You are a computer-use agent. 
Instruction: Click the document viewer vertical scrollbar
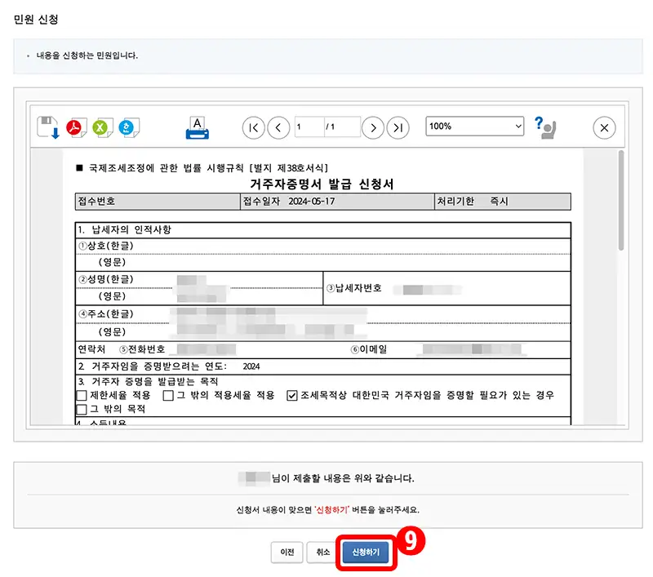pyautogui.click(x=620, y=200)
